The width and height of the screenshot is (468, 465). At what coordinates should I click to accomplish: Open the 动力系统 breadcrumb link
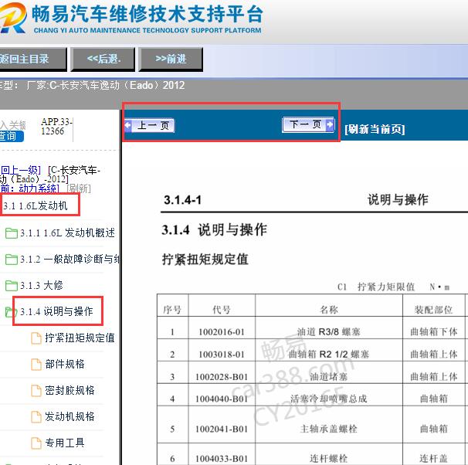tap(38, 188)
